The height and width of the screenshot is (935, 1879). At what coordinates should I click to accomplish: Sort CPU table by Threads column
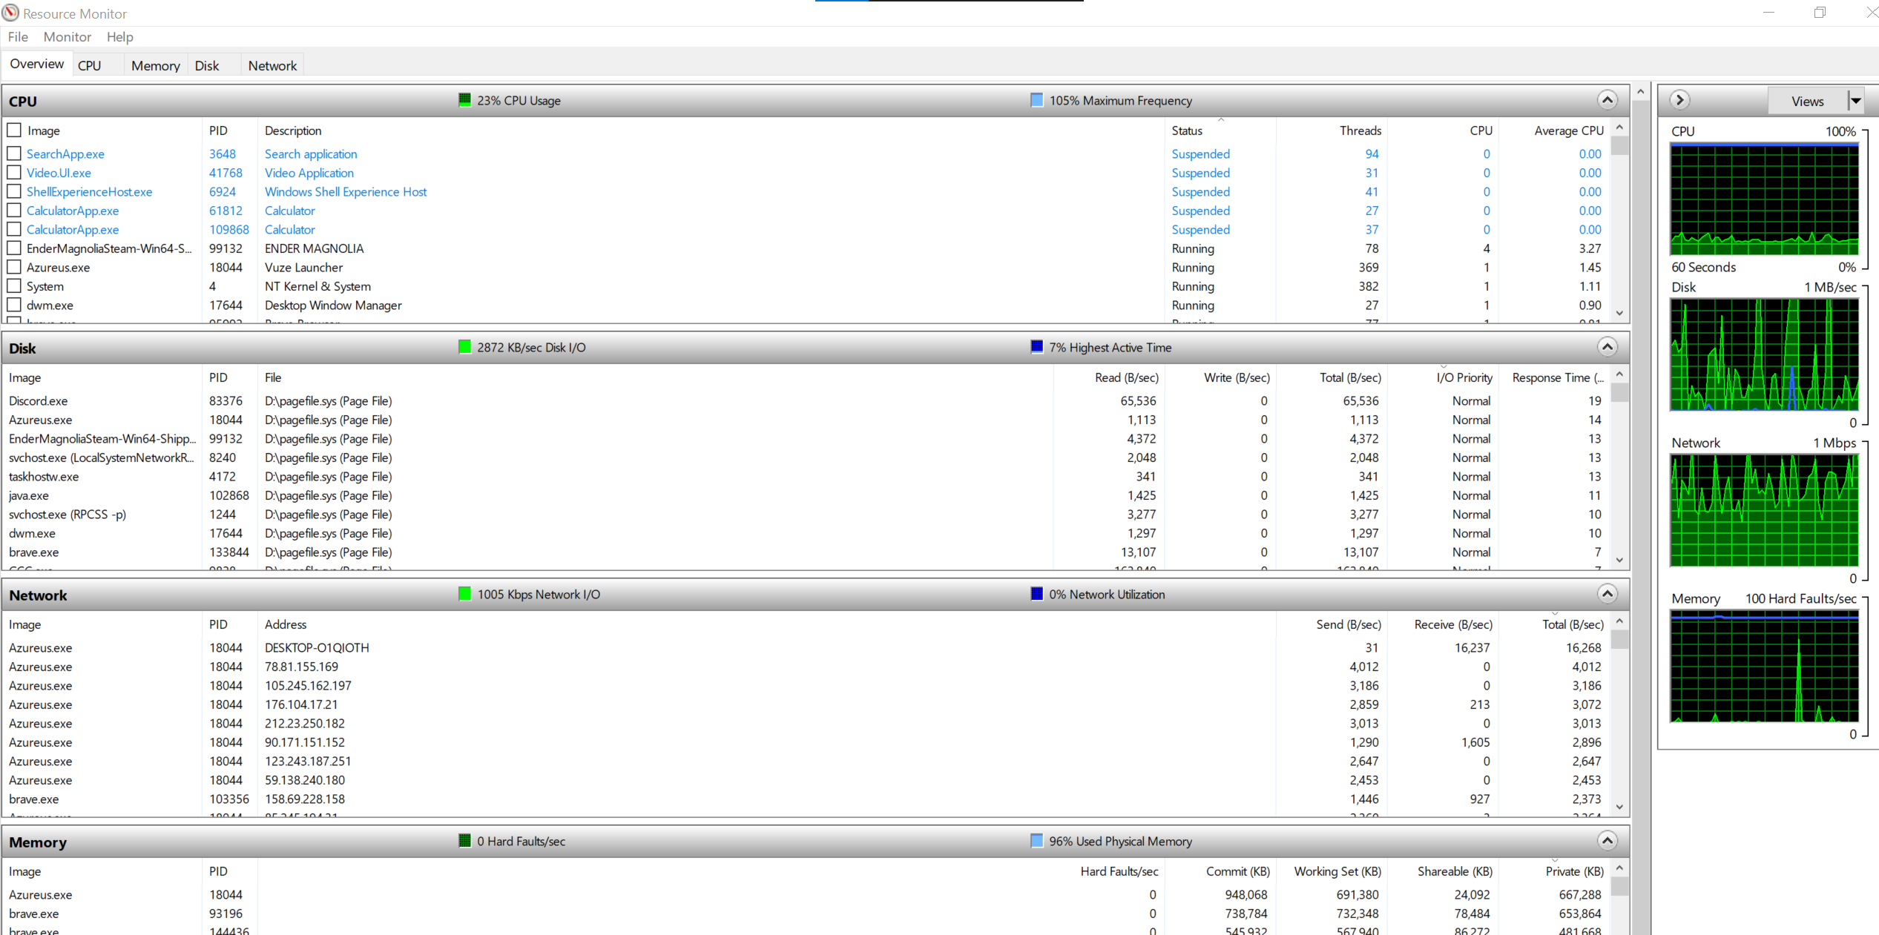pyautogui.click(x=1332, y=130)
